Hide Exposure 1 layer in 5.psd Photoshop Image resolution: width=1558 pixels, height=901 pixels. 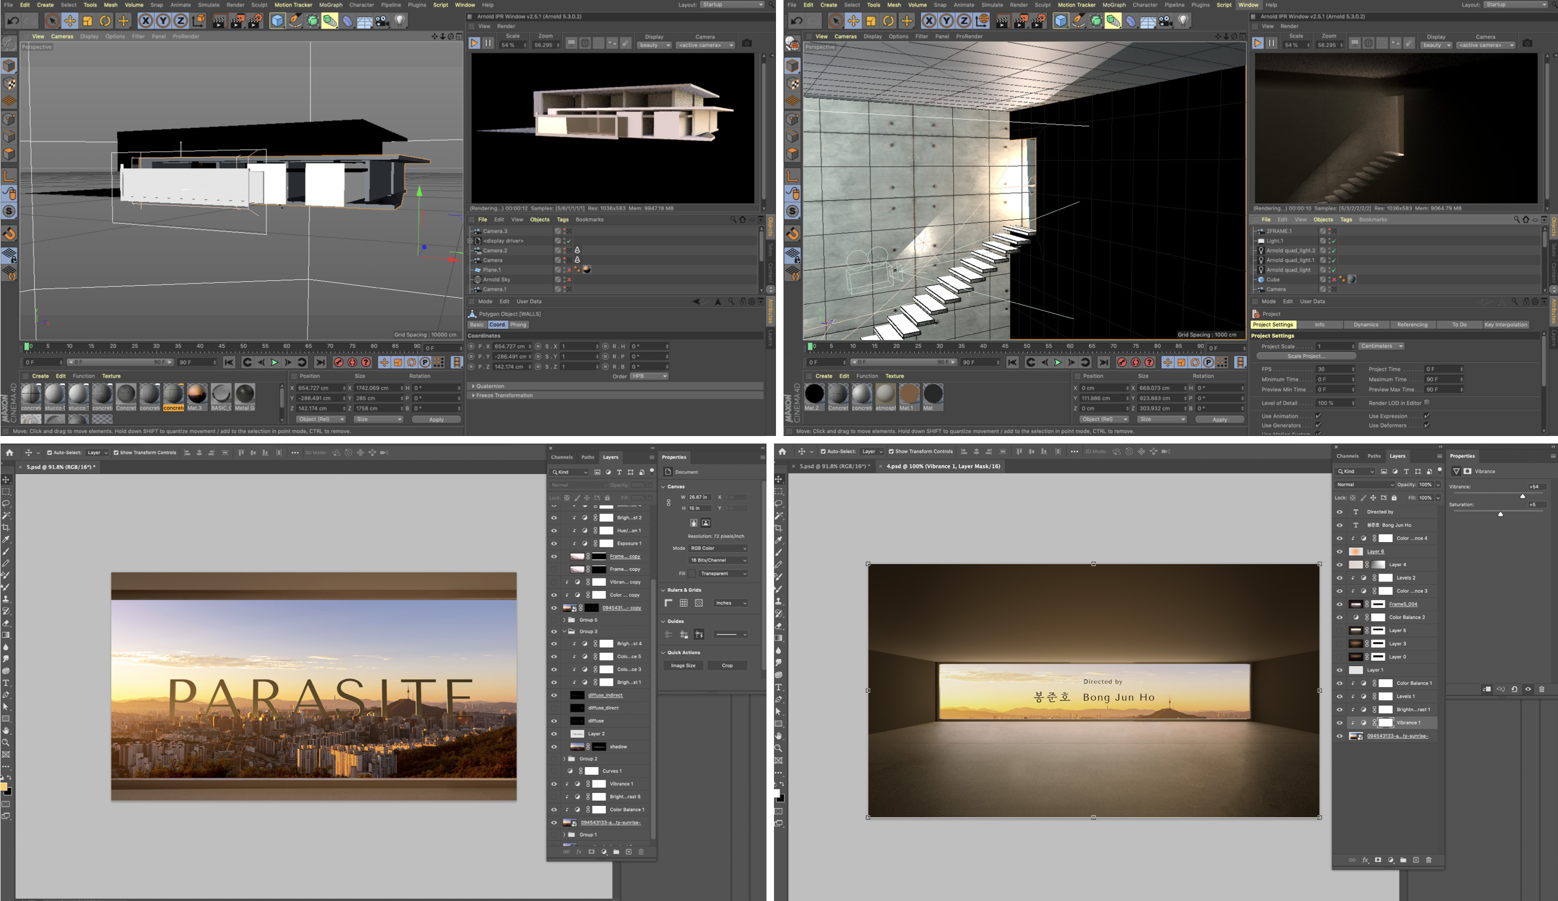[x=554, y=544]
